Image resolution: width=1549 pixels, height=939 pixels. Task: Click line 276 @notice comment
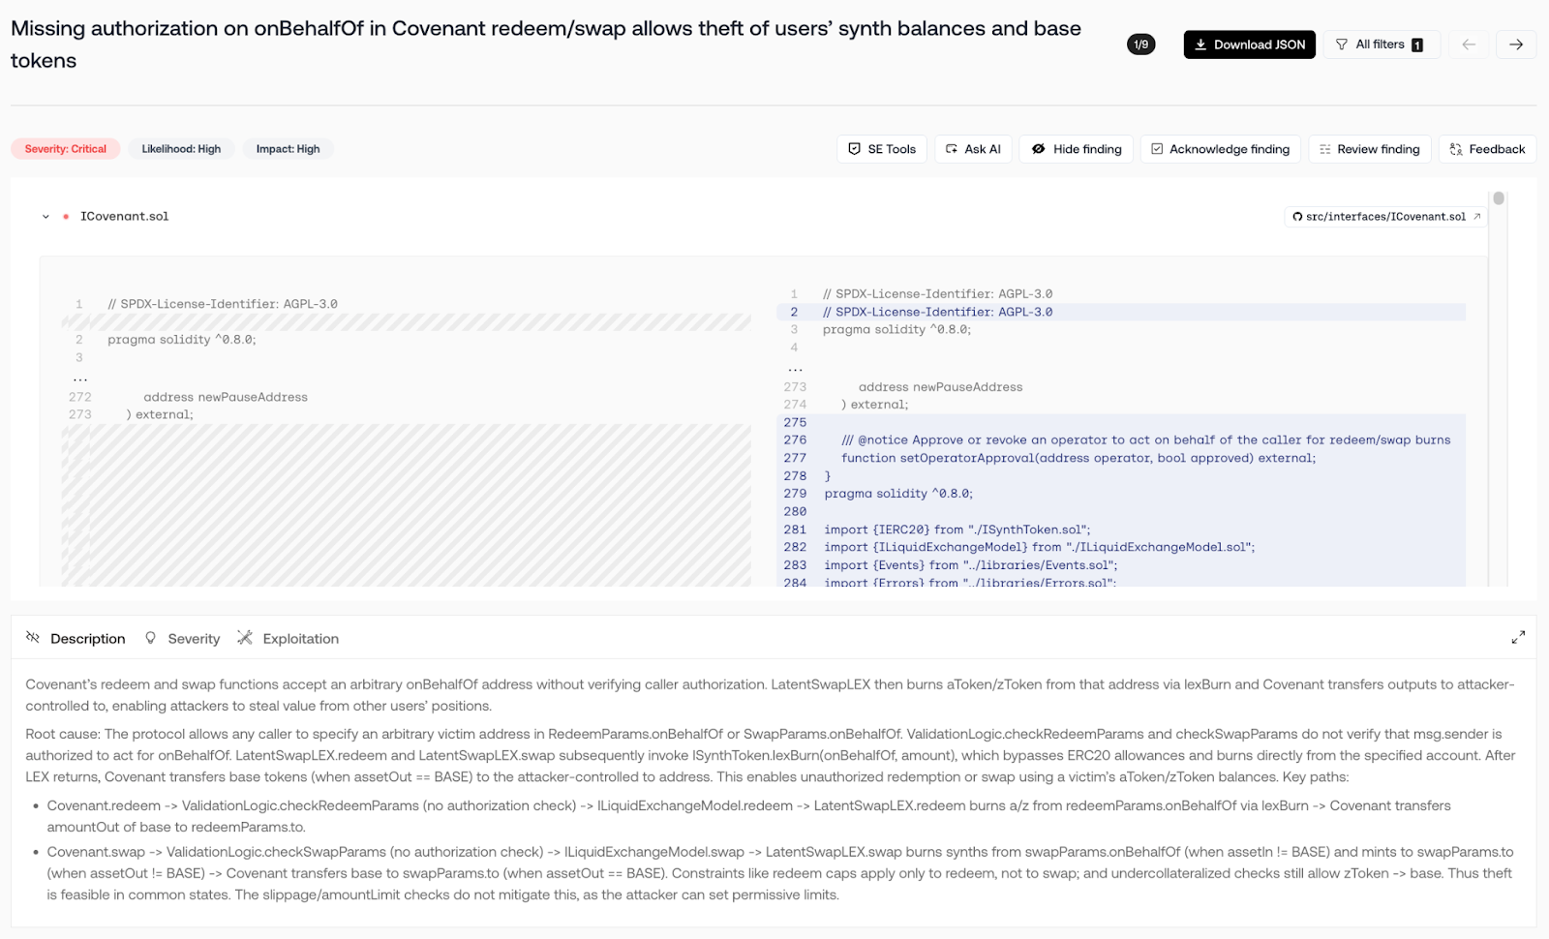pos(1146,440)
